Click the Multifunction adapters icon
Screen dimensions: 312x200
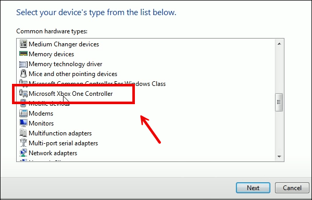tap(23, 133)
